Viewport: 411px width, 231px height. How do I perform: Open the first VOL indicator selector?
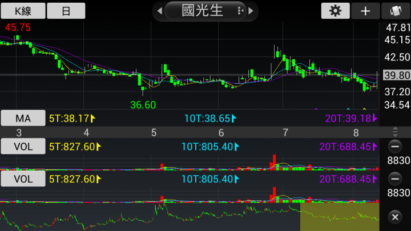(23, 146)
